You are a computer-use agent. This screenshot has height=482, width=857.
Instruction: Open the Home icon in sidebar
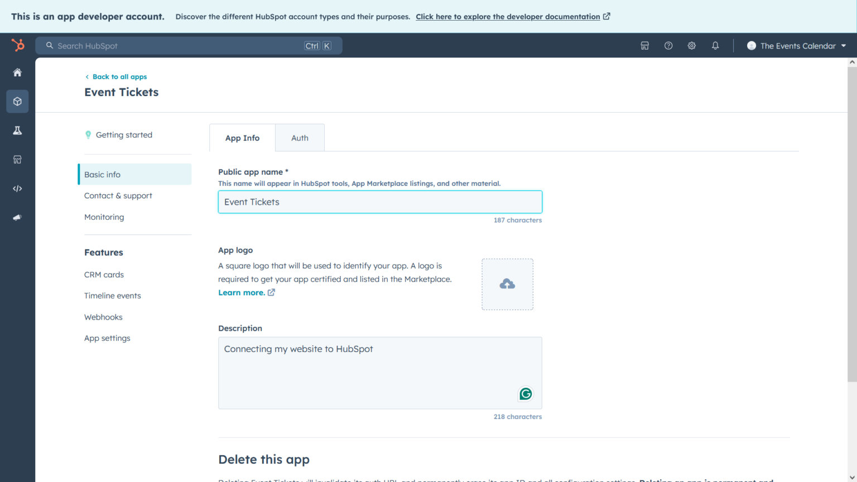point(17,72)
